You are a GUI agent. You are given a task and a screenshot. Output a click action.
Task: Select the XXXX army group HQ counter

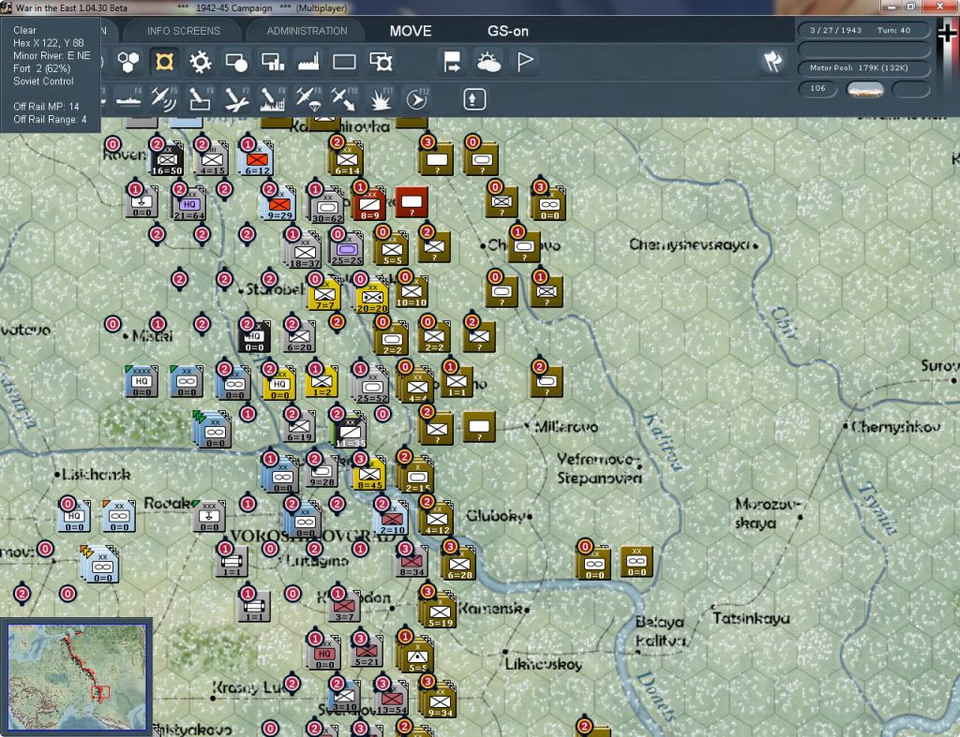click(x=142, y=382)
